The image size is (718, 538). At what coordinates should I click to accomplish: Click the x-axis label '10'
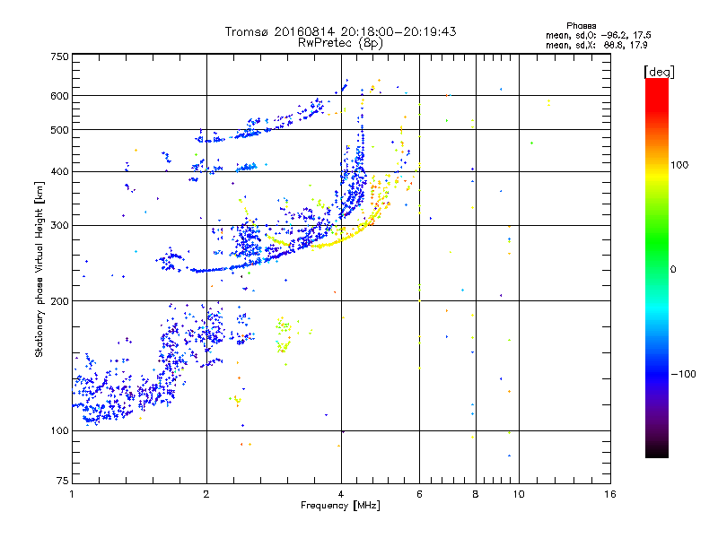pyautogui.click(x=519, y=494)
